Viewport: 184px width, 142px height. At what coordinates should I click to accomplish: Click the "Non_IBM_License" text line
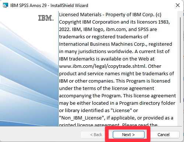pyautogui.click(x=116, y=118)
